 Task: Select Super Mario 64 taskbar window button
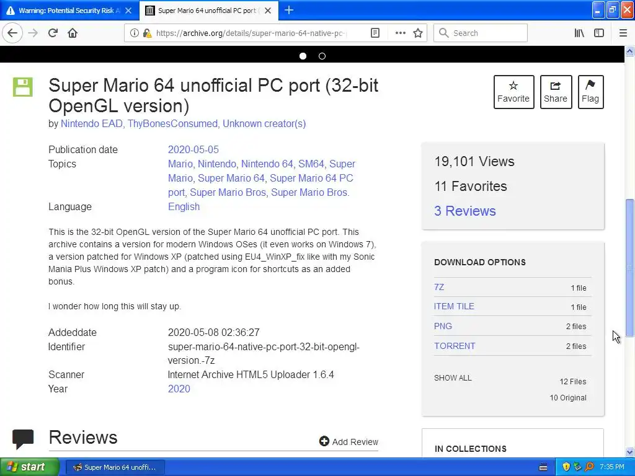pyautogui.click(x=115, y=467)
